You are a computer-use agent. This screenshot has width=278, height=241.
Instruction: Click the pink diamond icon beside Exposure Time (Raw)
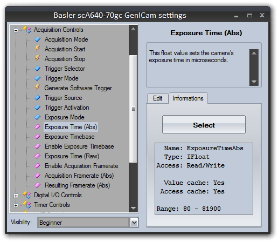[38, 156]
